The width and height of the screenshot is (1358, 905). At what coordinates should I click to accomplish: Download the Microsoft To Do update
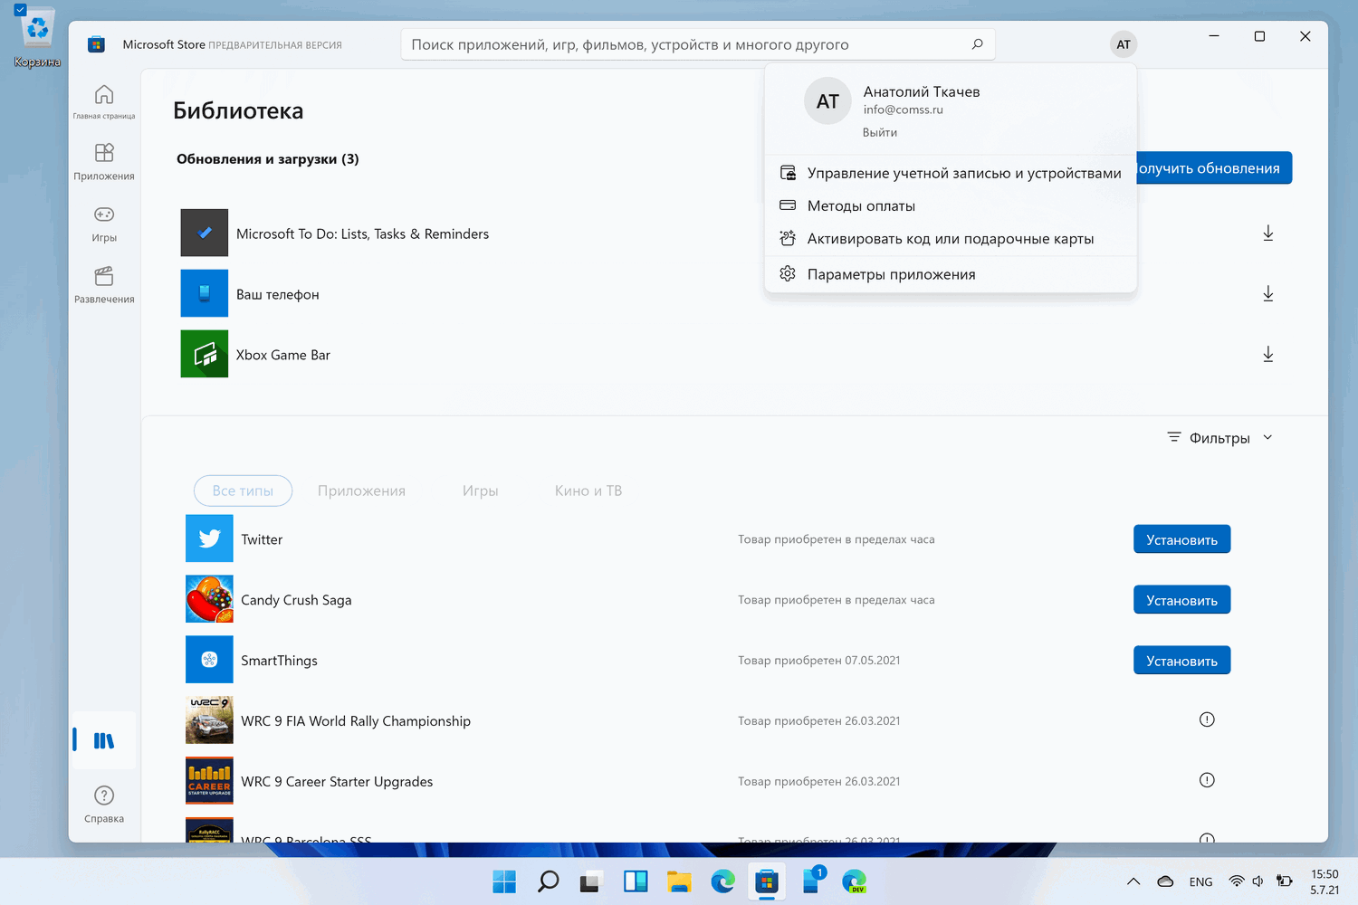pyautogui.click(x=1268, y=233)
